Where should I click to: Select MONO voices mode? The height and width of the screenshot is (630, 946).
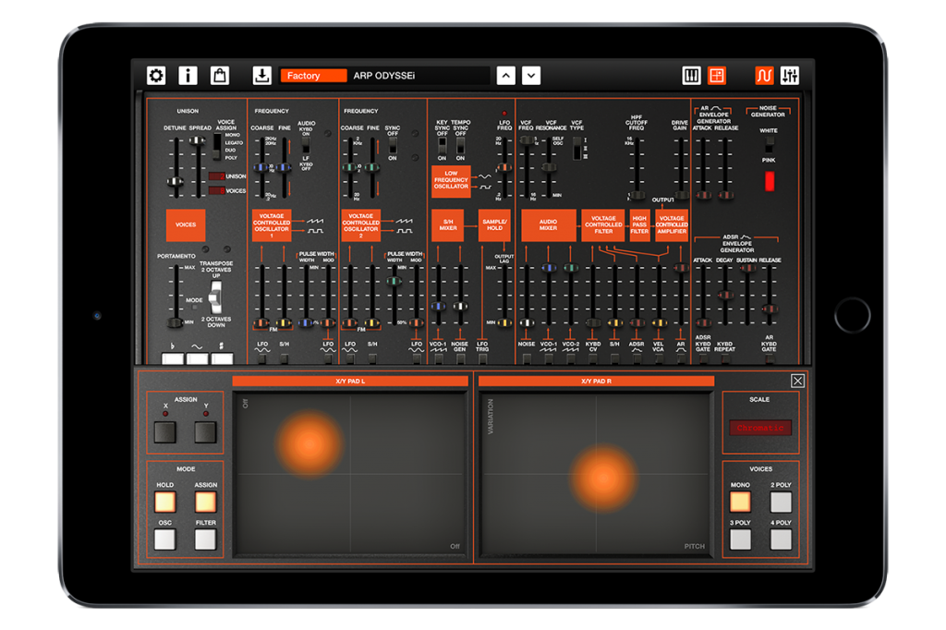pyautogui.click(x=740, y=503)
